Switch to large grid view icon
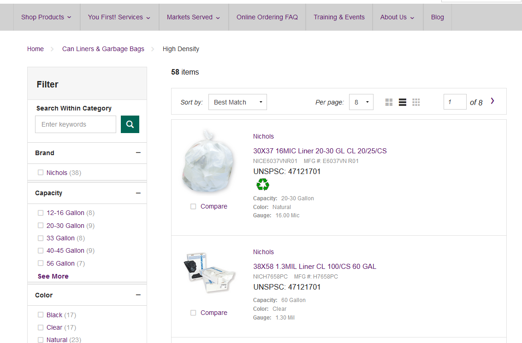This screenshot has height=343, width=522. [389, 102]
